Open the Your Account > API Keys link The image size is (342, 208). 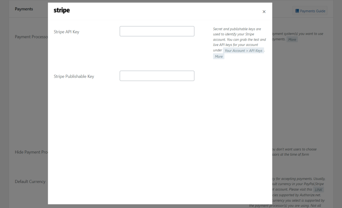[x=243, y=51]
